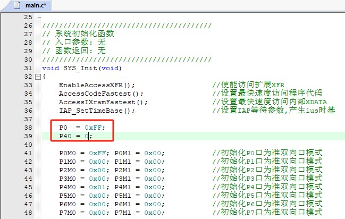Click the comment '//初始化P4口为准双向口模式'

(x=267, y=187)
